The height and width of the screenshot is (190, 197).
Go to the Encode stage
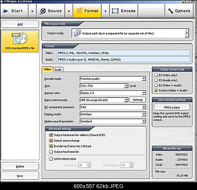(124, 11)
